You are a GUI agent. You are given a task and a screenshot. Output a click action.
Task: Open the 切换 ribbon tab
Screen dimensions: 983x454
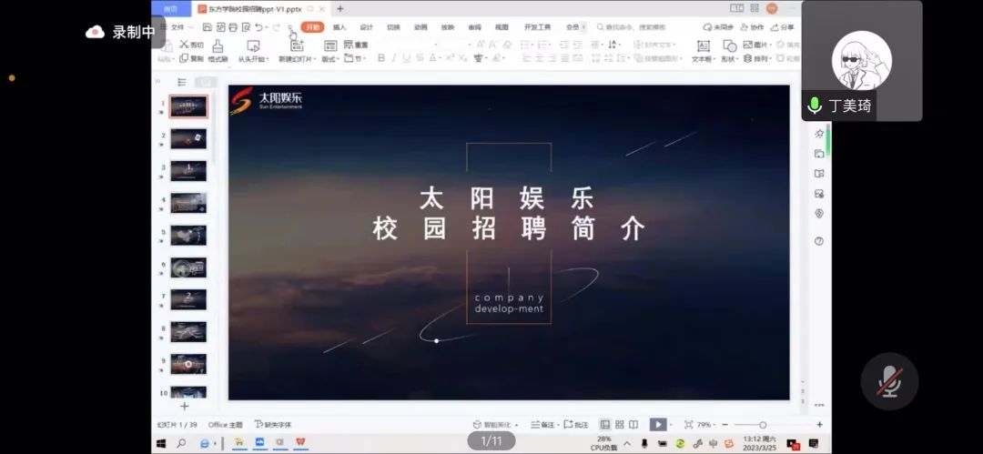(393, 27)
